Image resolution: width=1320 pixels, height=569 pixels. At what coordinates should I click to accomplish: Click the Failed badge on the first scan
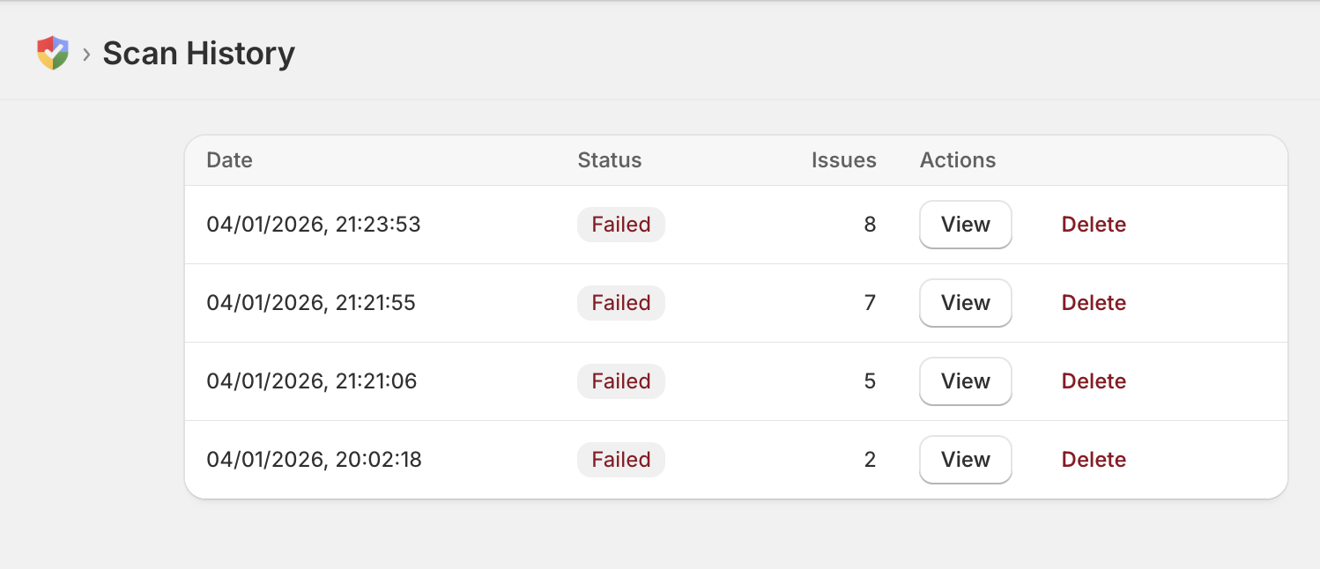click(x=620, y=225)
